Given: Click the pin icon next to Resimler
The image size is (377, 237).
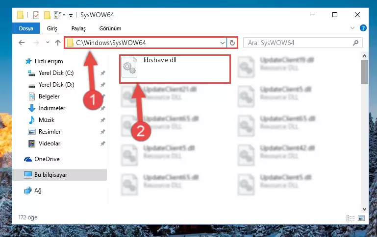Looking at the screenshot, I should pos(102,132).
